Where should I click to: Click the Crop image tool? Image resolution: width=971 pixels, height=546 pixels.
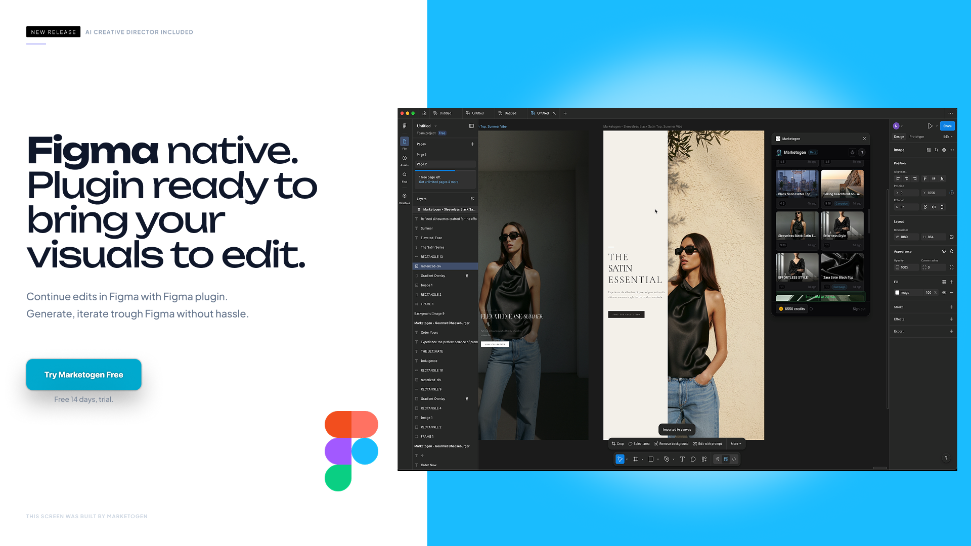click(617, 444)
